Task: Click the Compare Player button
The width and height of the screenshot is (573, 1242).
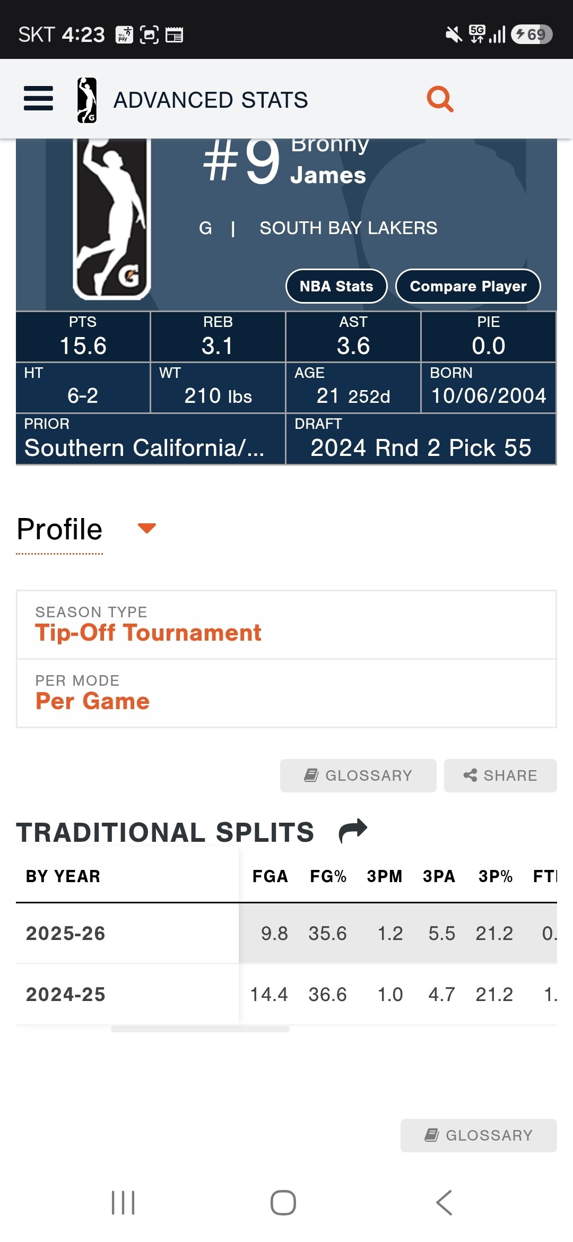Action: pos(468,286)
